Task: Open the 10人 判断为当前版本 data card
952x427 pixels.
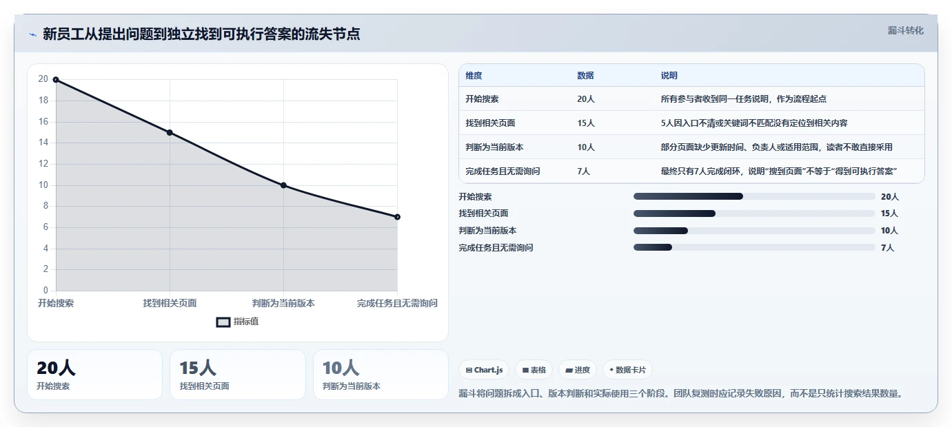Action: tap(381, 375)
